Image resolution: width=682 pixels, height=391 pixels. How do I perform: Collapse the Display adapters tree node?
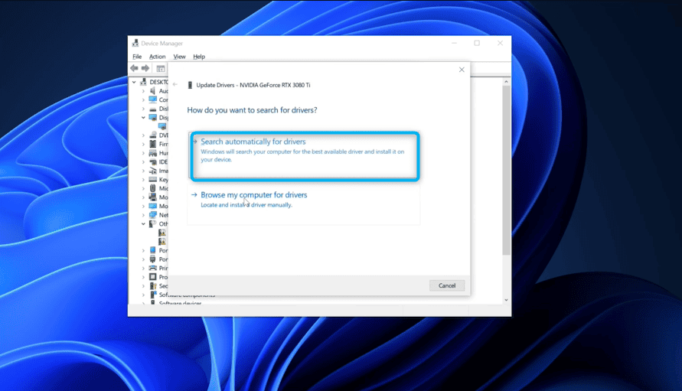coord(143,117)
